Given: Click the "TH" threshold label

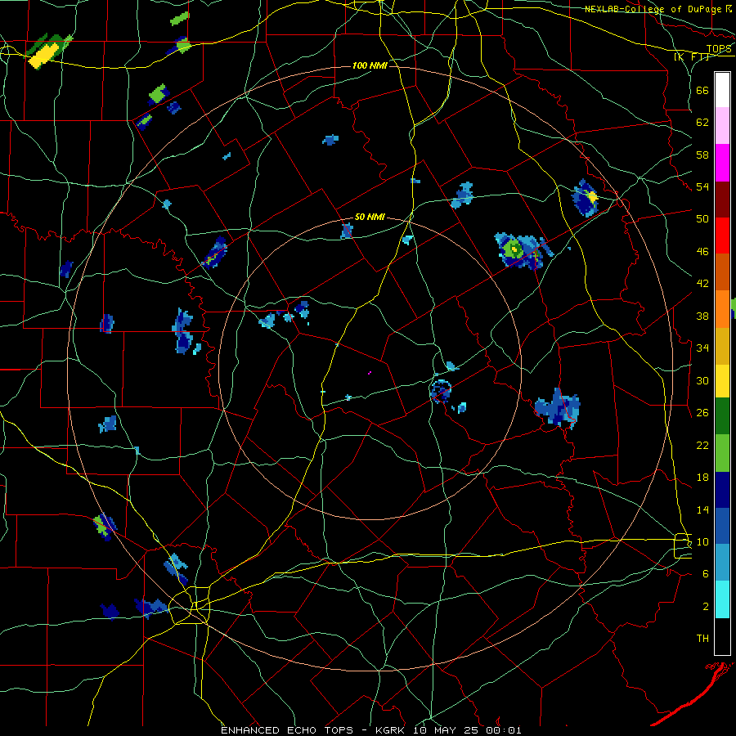Looking at the screenshot, I should click(x=702, y=639).
